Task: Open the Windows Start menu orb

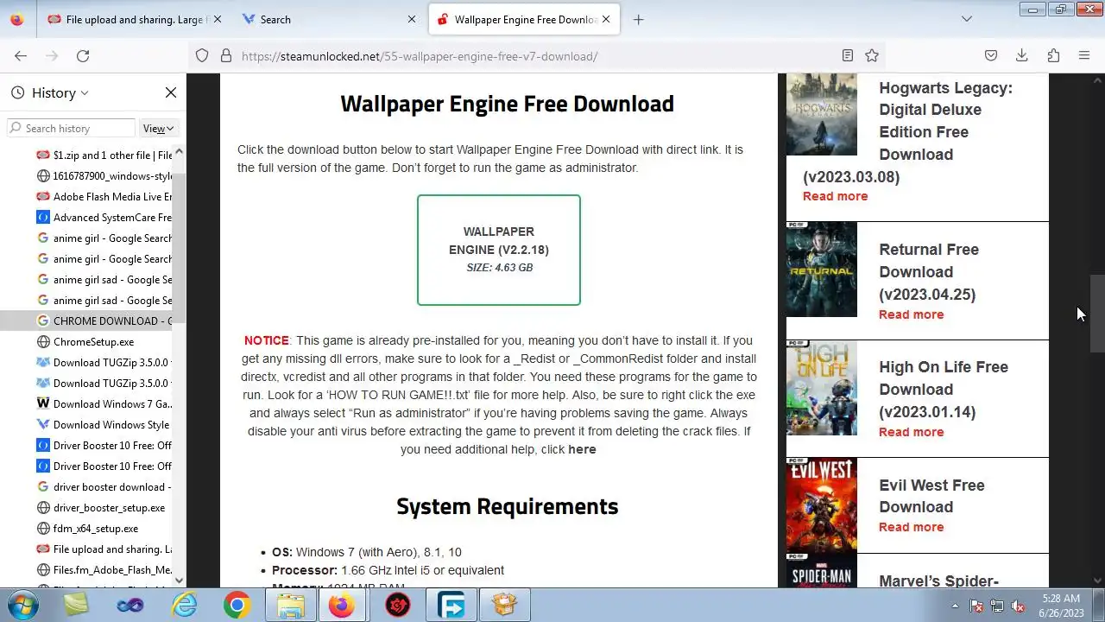Action: point(22,605)
